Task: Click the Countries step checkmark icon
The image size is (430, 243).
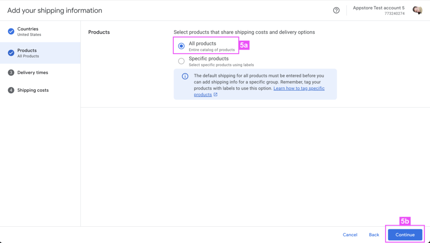Action: (11, 32)
